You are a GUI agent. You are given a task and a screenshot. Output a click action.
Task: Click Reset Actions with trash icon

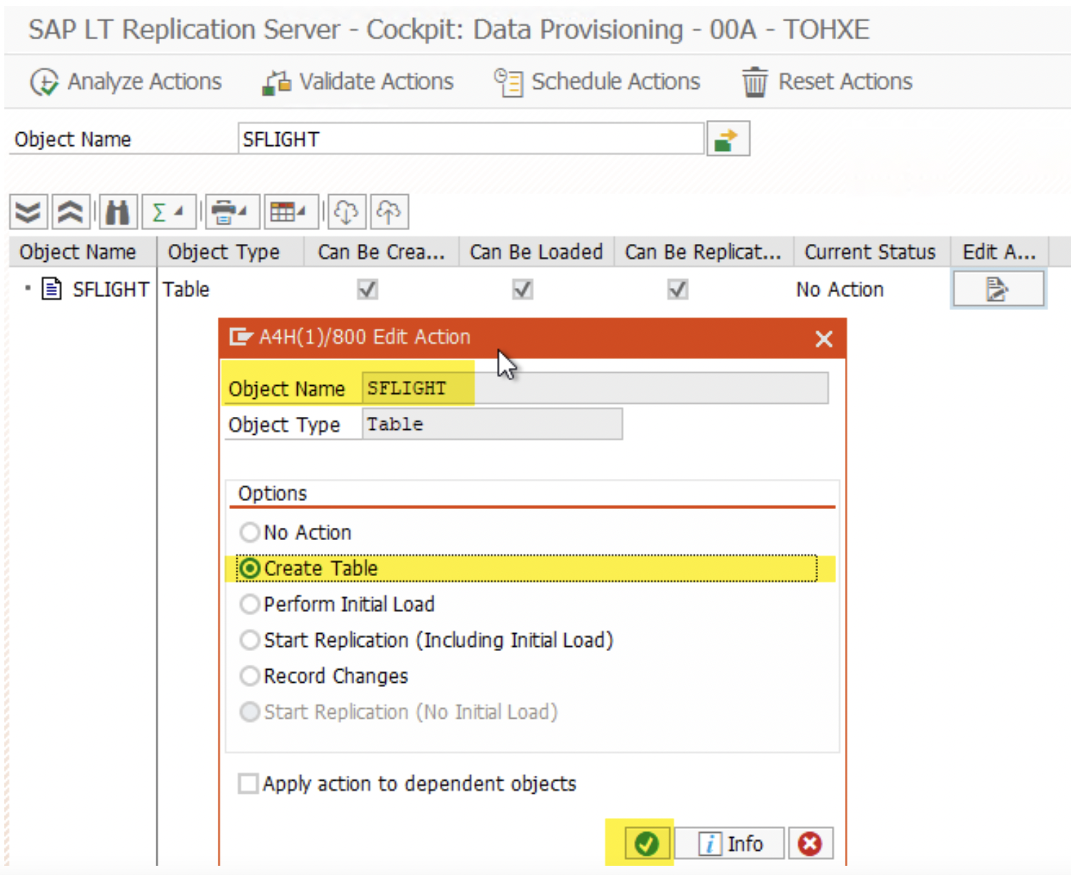pyautogui.click(x=826, y=82)
